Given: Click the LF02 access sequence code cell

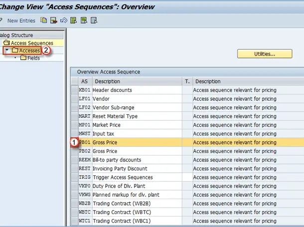Looking at the screenshot, I should [85, 107].
